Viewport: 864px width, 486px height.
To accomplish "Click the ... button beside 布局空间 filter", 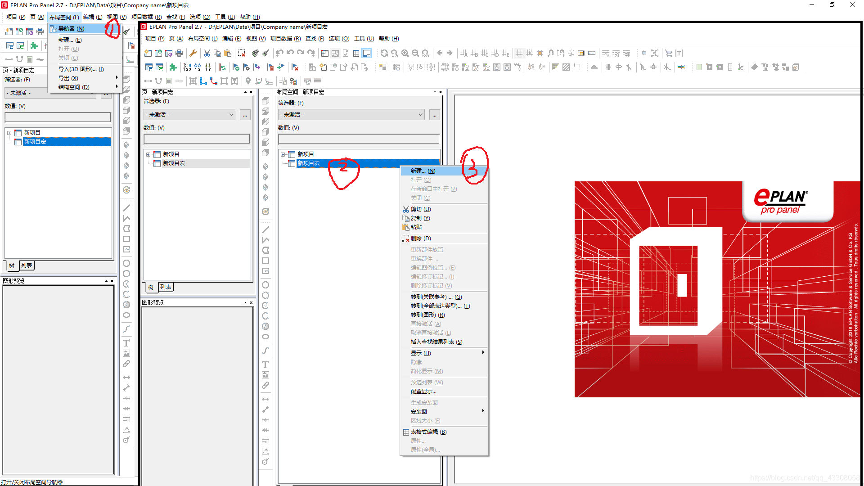I will [434, 115].
